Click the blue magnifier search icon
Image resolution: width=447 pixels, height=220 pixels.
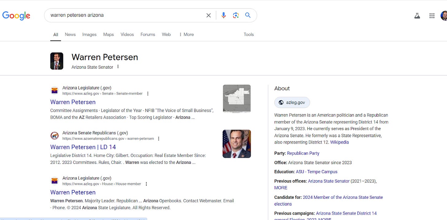(248, 15)
